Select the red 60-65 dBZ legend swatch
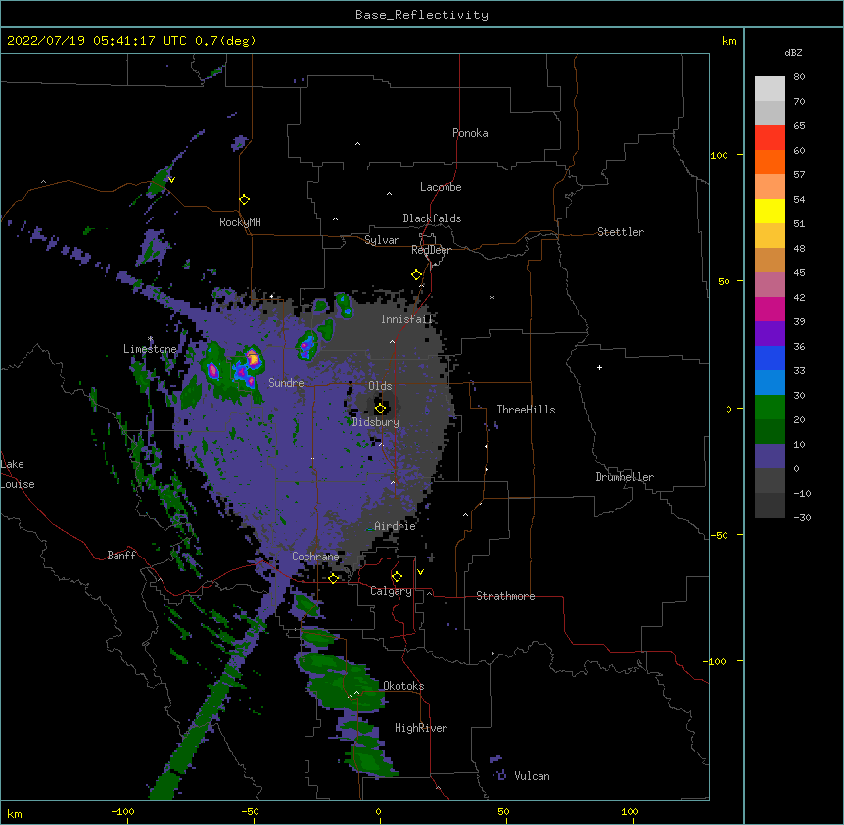Image resolution: width=844 pixels, height=825 pixels. coord(770,138)
